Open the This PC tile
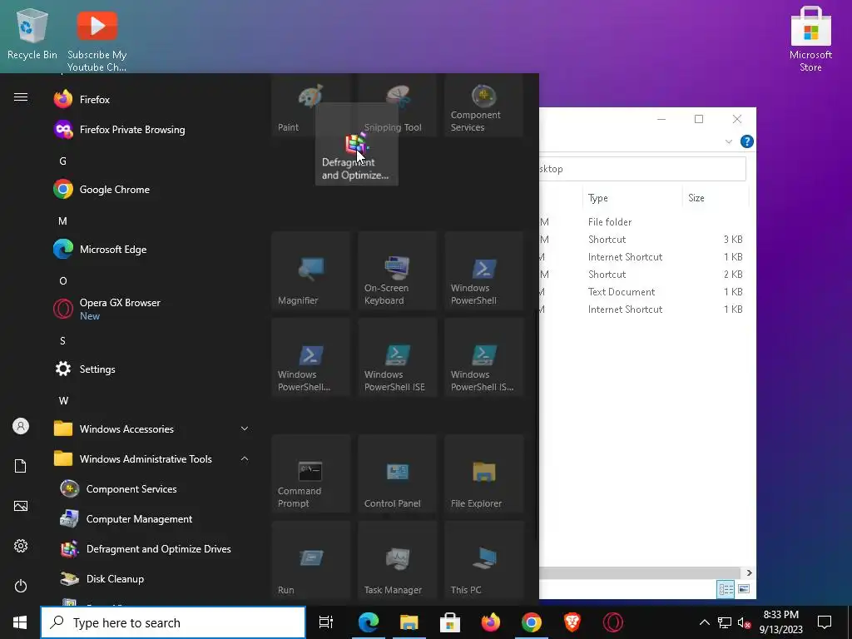Viewport: 852px width, 639px height. [483, 560]
